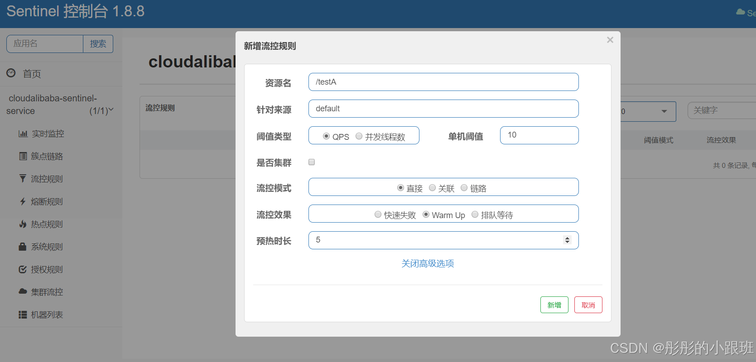Focus the 应用名 search field
Image resolution: width=756 pixels, height=362 pixels.
point(45,44)
